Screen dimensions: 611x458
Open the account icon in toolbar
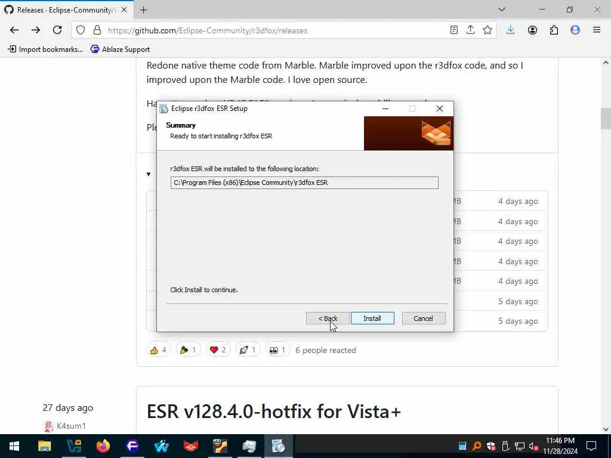point(532,30)
